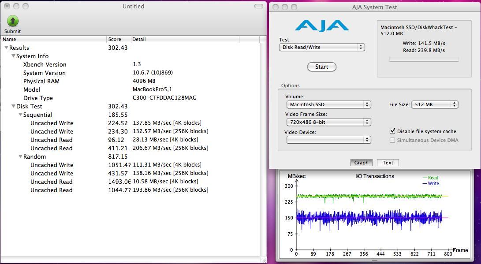Toggle Simultaneous Device DMA checkbox
The image size is (481, 264).
392,140
